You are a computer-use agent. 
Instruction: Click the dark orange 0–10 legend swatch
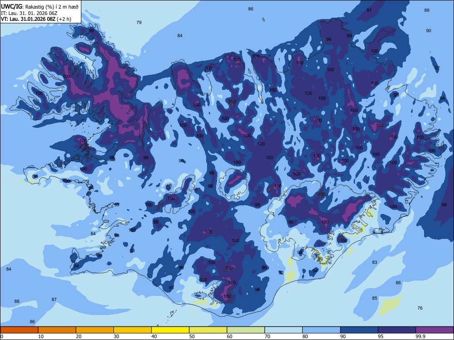point(19,330)
